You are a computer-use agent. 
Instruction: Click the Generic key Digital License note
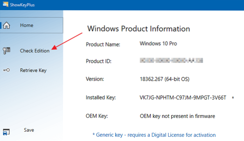point(154,135)
